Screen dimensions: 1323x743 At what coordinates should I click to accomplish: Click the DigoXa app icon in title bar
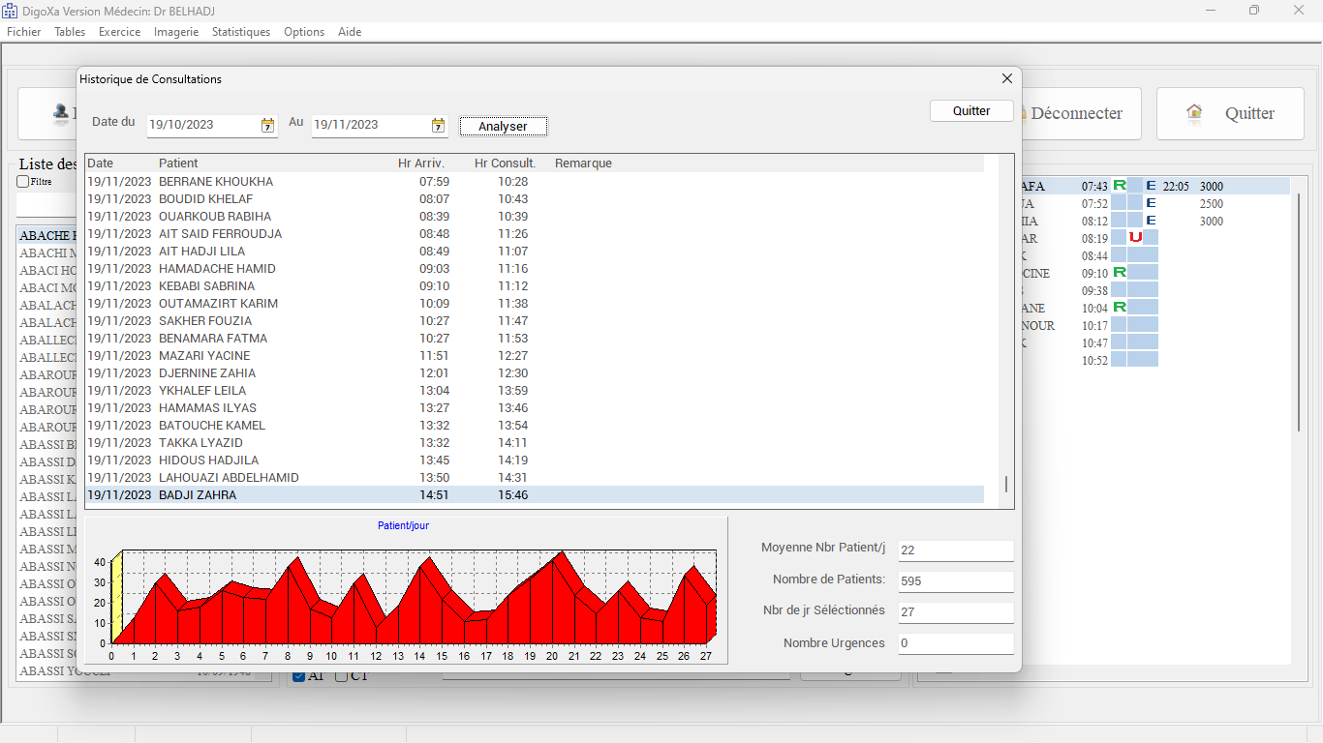10,10
